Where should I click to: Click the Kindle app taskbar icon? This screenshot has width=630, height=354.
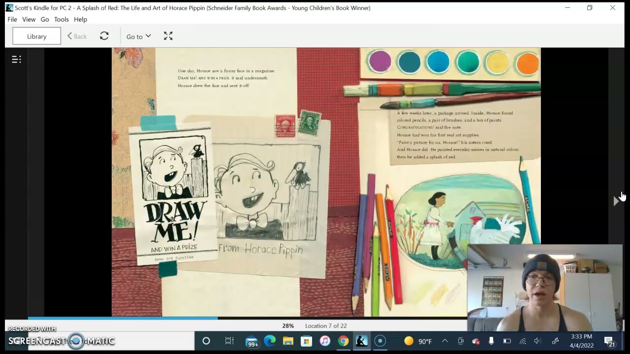click(x=362, y=341)
